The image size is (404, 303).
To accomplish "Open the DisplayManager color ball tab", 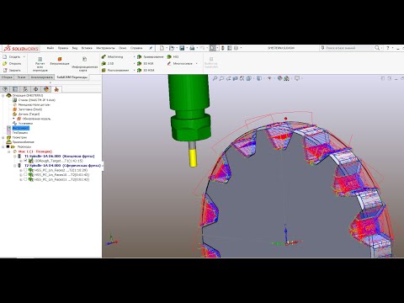I will point(46,89).
